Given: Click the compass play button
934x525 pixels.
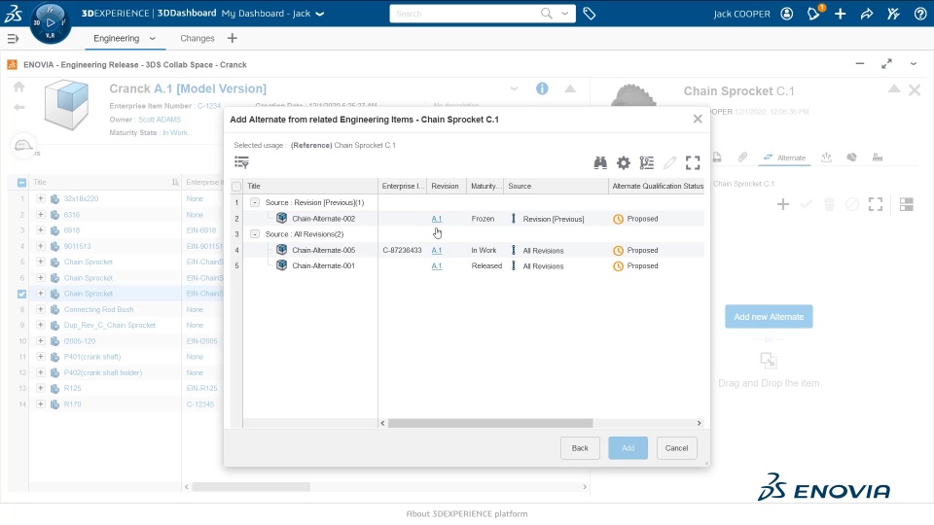Looking at the screenshot, I should click(x=51, y=22).
